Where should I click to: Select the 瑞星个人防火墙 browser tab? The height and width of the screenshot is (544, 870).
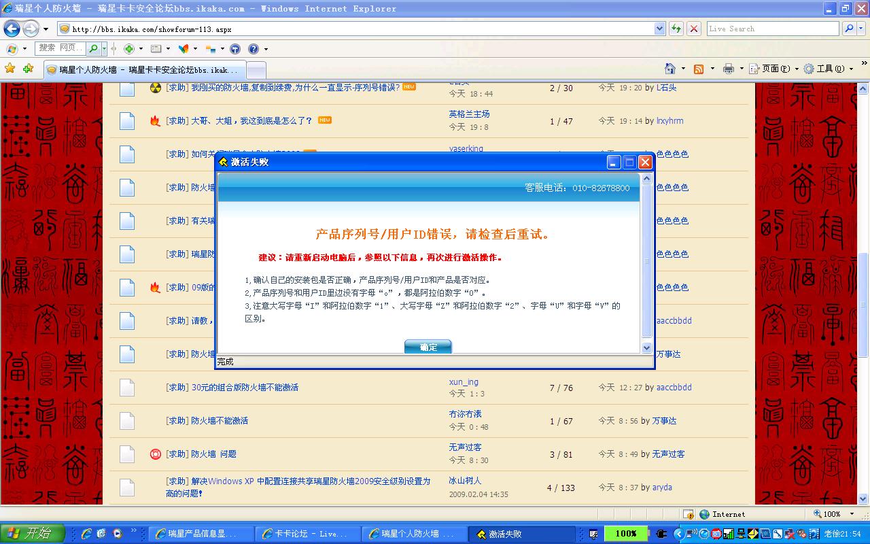point(143,70)
